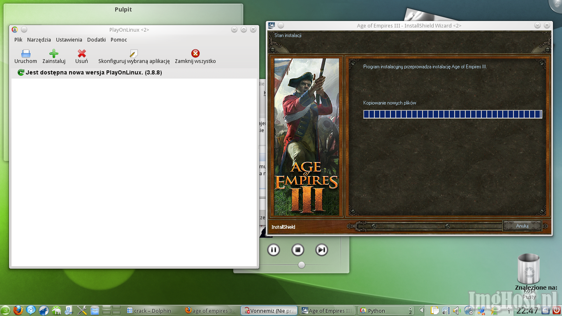Switch to Vonnemiz taskbar entry

click(269, 311)
